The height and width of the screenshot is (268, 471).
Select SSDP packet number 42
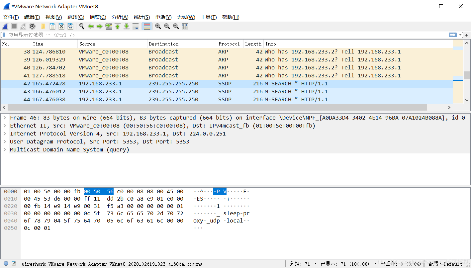[x=227, y=83]
